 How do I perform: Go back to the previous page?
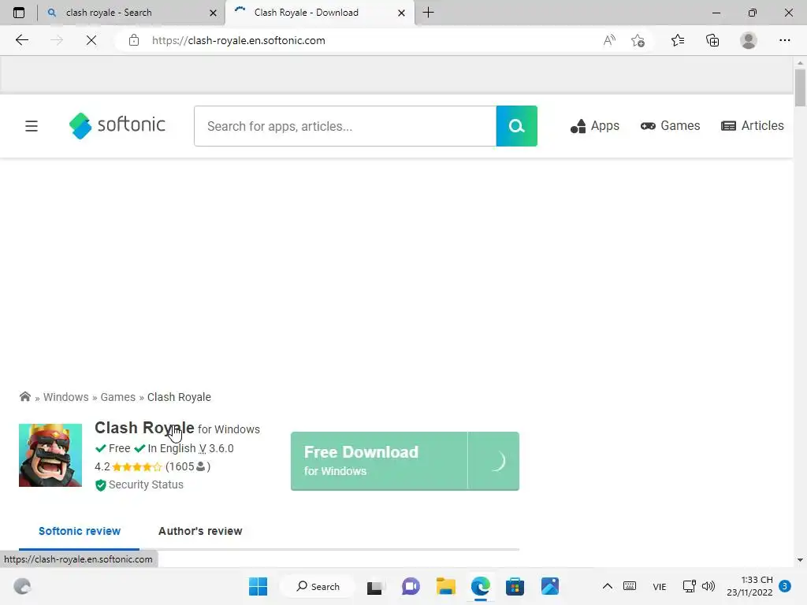21,40
